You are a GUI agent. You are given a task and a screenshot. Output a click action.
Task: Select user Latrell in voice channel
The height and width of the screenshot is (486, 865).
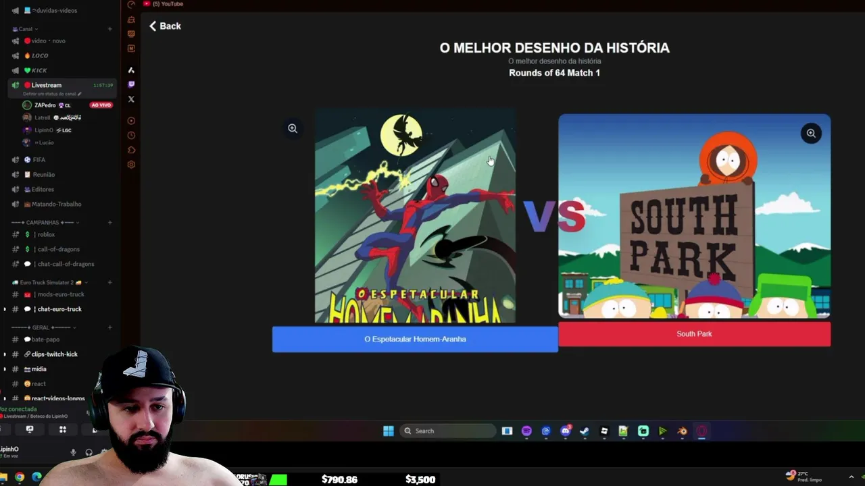[53, 118]
